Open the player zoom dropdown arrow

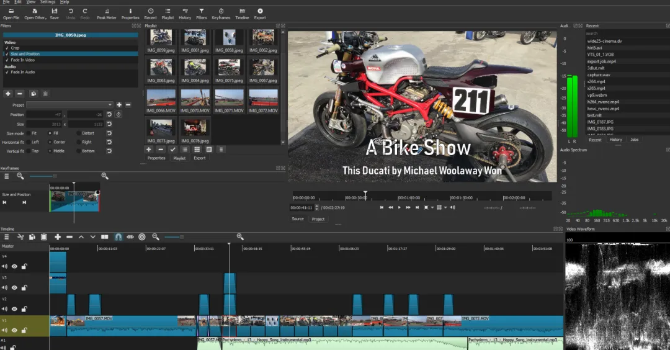432,207
